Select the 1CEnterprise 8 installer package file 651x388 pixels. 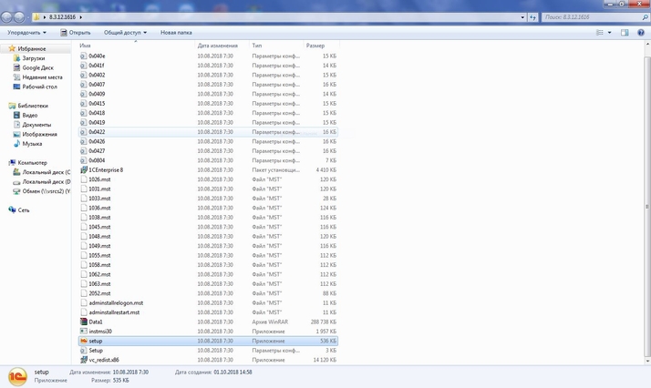pyautogui.click(x=105, y=169)
